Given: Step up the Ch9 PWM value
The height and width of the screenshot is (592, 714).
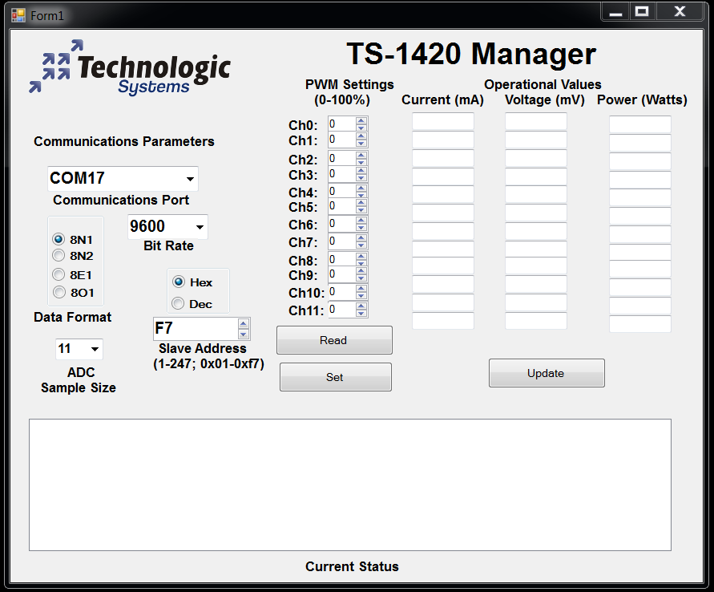Looking at the screenshot, I should click(361, 270).
